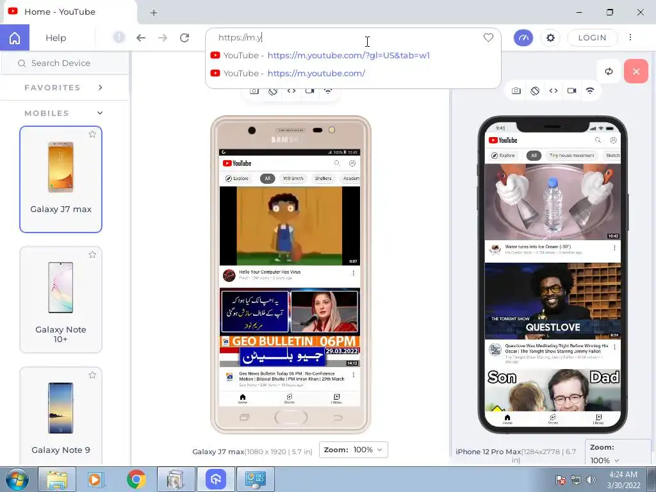This screenshot has height=492, width=656.
Task: Open options for Hello Your Computer Has Virus
Action: coord(354,273)
